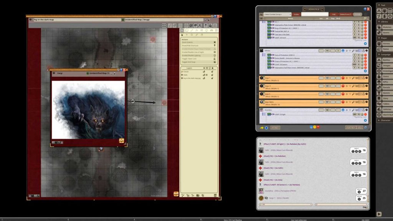Click the blue next round icon
393x221 pixels.
(x=266, y=128)
